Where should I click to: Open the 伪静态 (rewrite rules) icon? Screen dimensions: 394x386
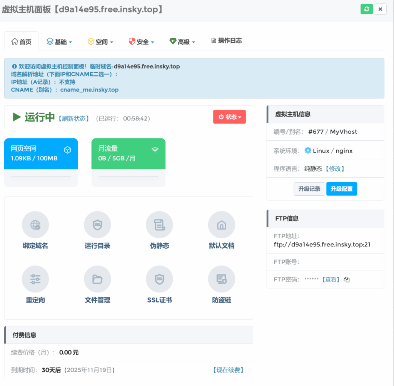[x=159, y=224]
